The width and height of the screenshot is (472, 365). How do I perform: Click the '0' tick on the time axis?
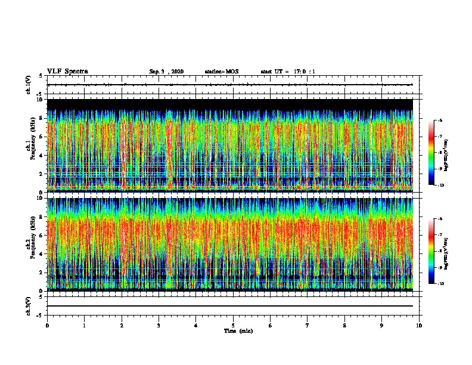coord(47,326)
